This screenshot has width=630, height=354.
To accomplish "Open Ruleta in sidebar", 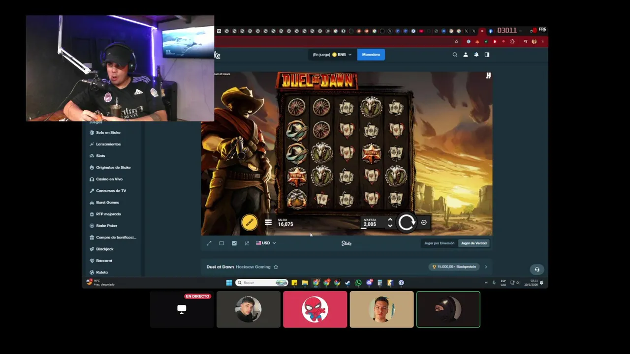I will 102,272.
